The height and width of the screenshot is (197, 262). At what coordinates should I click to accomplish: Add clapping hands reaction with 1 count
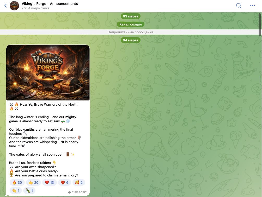(x=16, y=190)
